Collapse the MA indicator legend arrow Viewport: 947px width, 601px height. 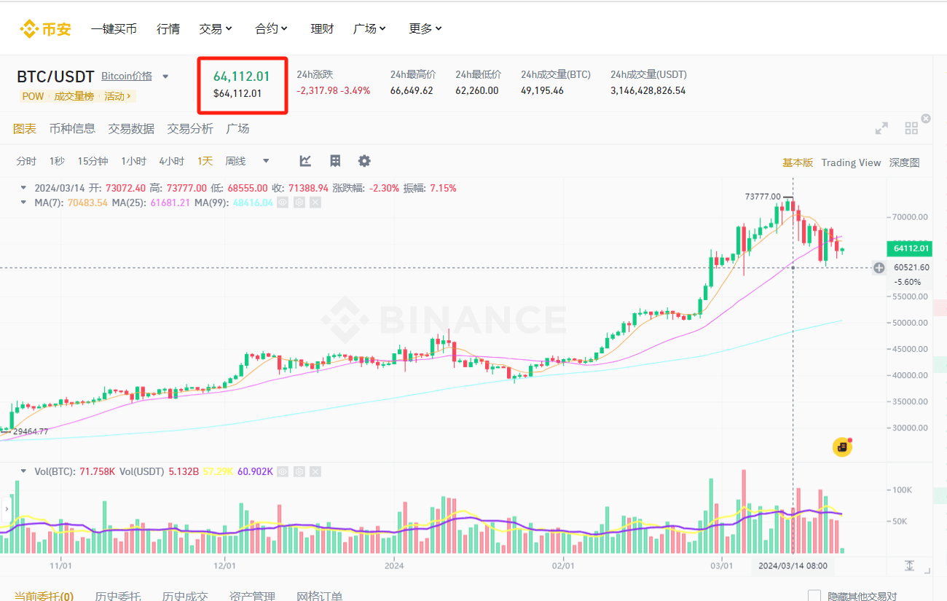click(24, 203)
